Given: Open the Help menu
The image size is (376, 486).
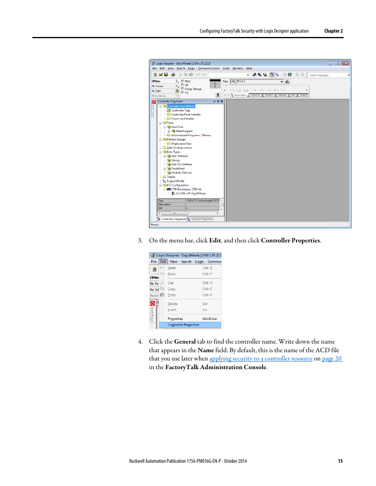Looking at the screenshot, I should point(249,68).
